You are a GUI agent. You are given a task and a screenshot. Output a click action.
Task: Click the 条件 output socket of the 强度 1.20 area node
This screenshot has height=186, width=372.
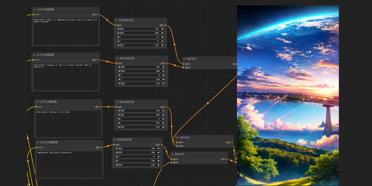pos(166,25)
